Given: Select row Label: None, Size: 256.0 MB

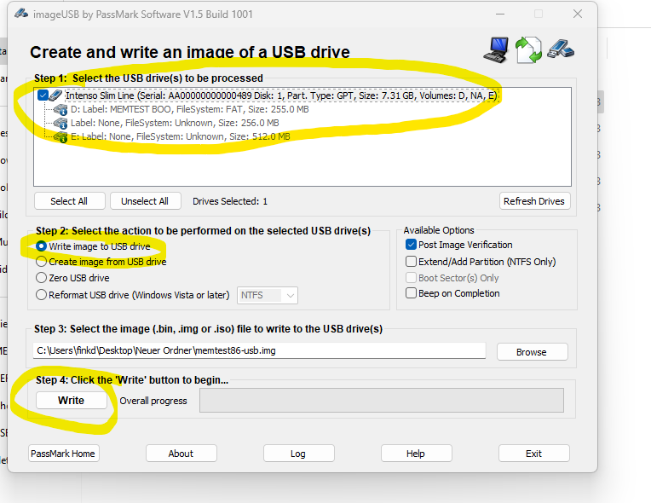Looking at the screenshot, I should coord(175,123).
